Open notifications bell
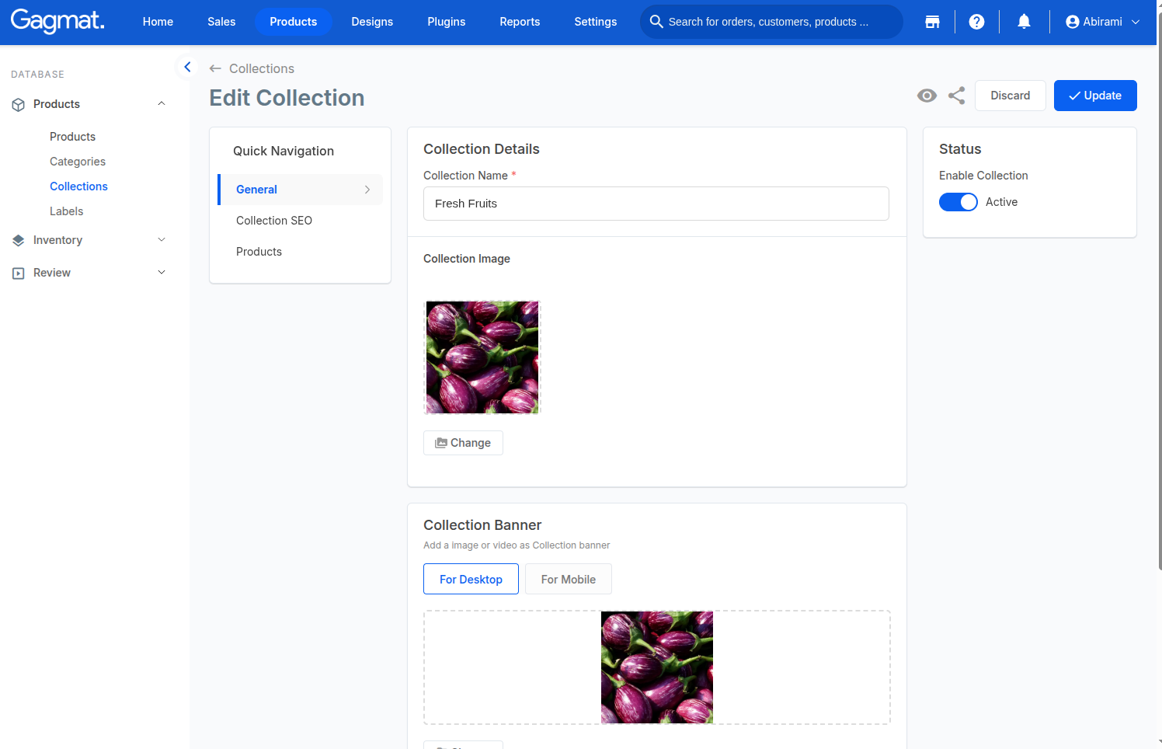This screenshot has width=1162, height=749. [1025, 22]
